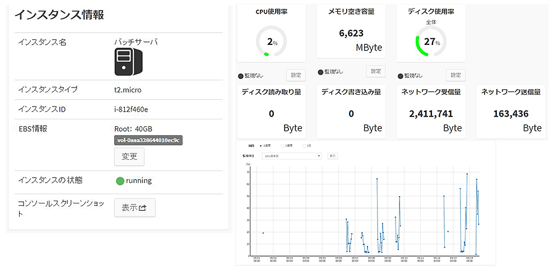Click the highest peak on the CPU usage graph

[x=467, y=174]
